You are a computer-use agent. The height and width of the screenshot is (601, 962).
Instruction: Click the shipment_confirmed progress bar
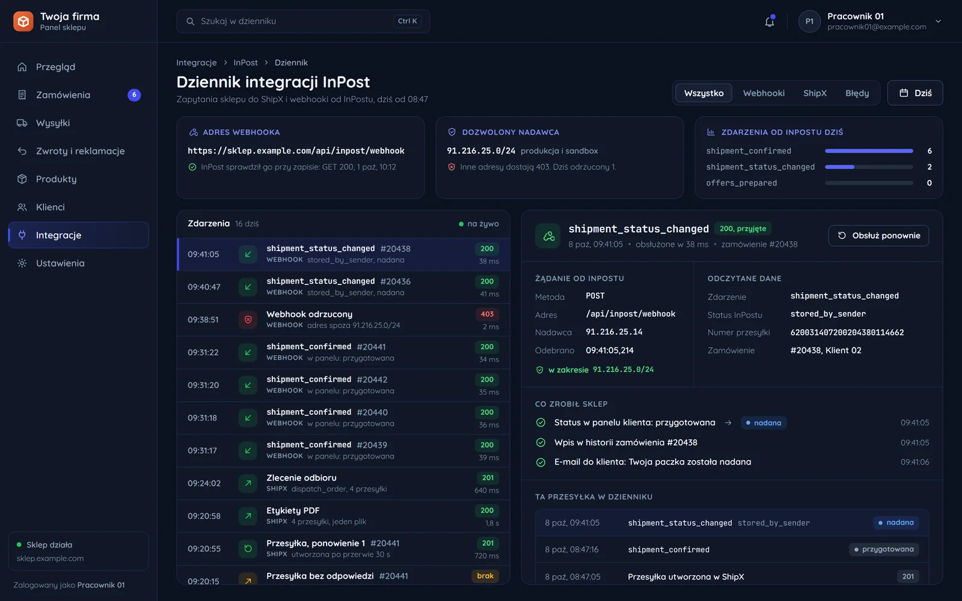click(869, 151)
